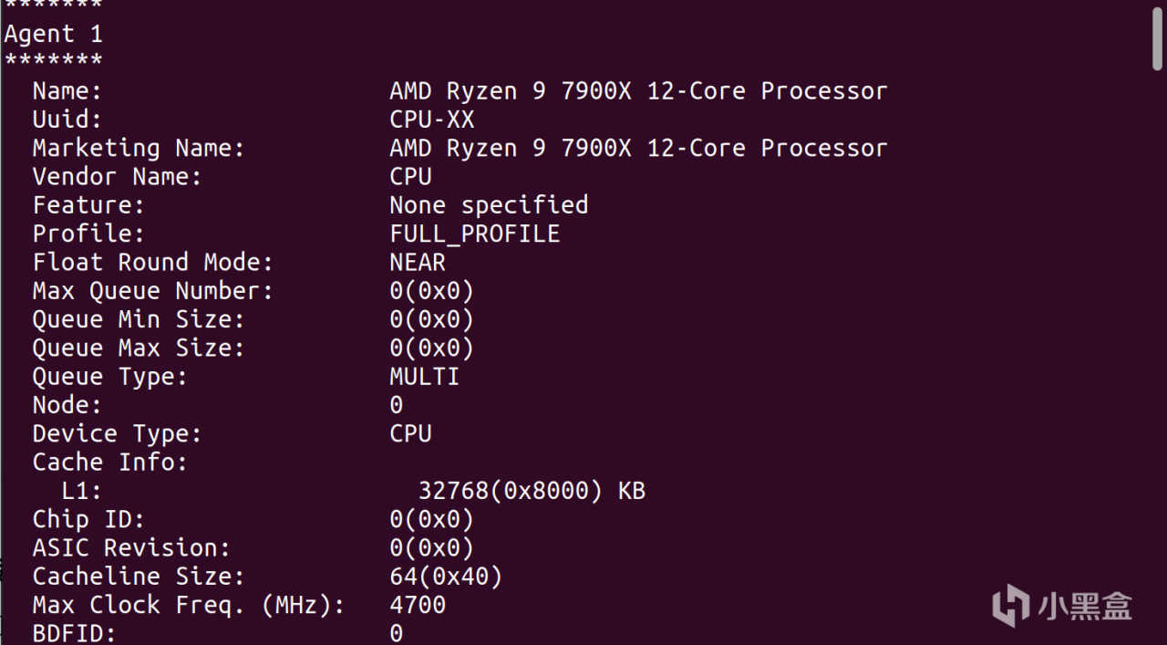Click the Profile value "FULL_PROFILE"
The image size is (1167, 645).
[x=474, y=234]
